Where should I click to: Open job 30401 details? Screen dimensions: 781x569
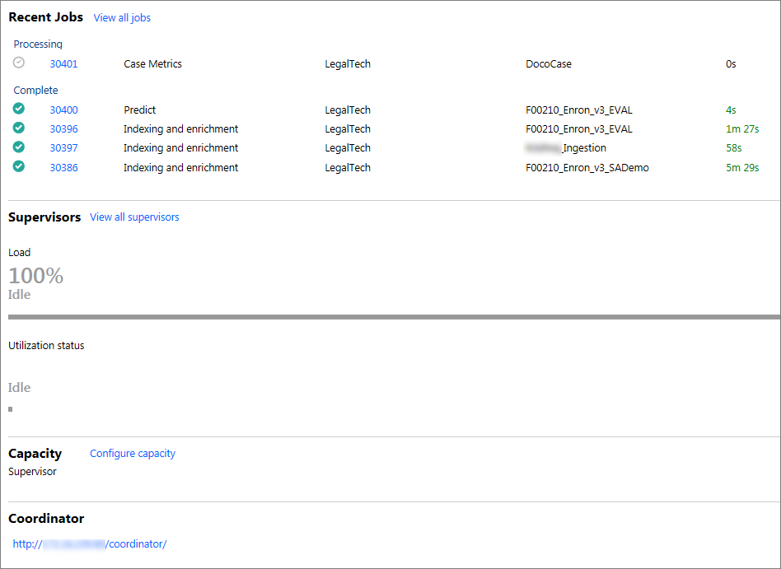click(x=63, y=63)
